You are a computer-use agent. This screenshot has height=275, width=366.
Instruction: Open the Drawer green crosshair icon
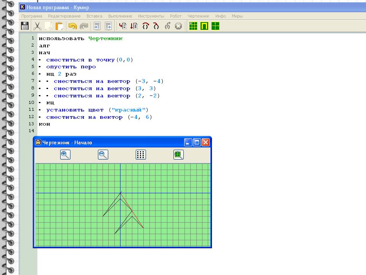pyautogui.click(x=215, y=26)
